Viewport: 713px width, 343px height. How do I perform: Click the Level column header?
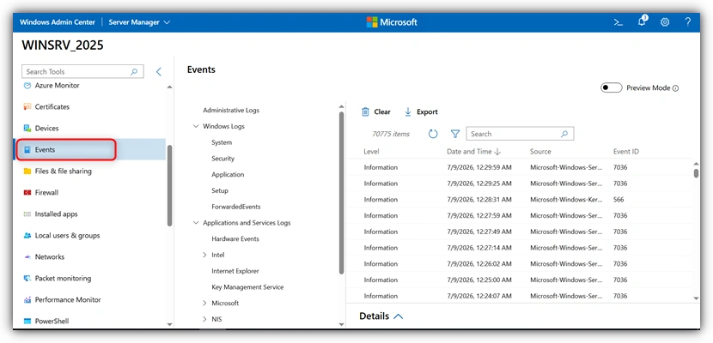point(371,152)
